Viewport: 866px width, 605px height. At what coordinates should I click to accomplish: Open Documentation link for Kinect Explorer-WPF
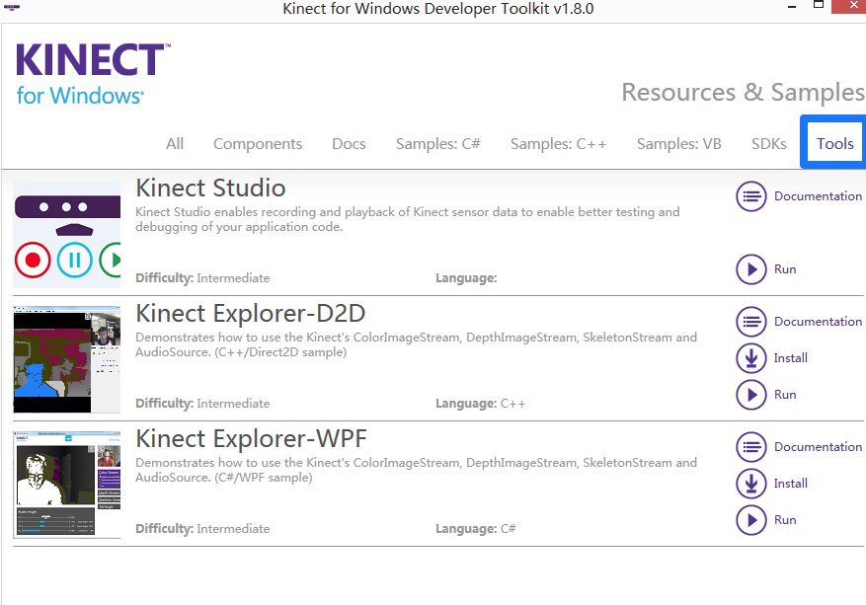click(x=818, y=446)
